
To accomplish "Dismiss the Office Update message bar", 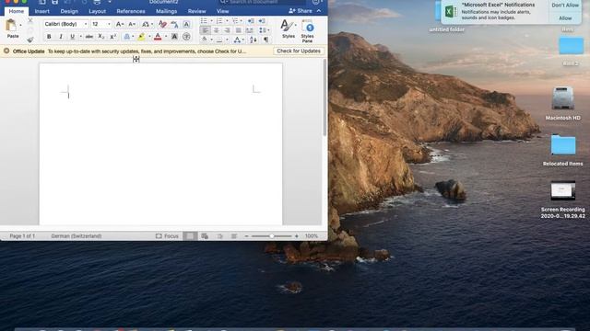I will [6, 51].
